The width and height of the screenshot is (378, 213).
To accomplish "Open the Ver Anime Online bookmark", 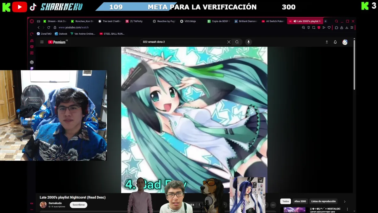I will pyautogui.click(x=83, y=34).
